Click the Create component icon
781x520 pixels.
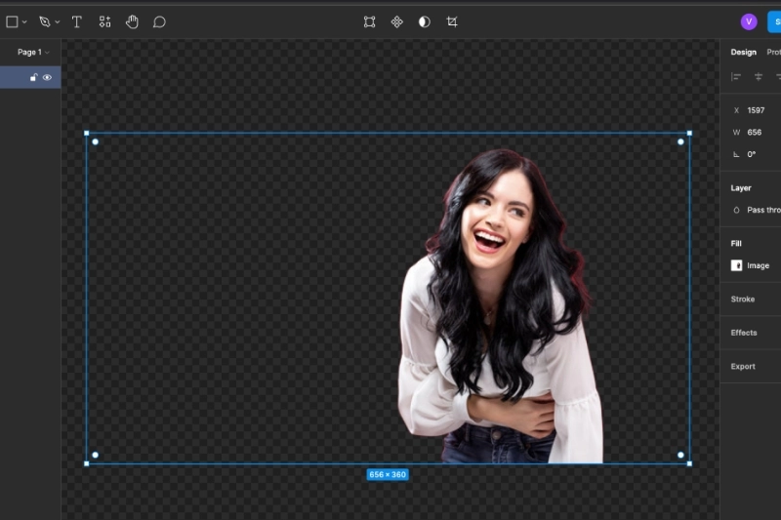point(397,21)
